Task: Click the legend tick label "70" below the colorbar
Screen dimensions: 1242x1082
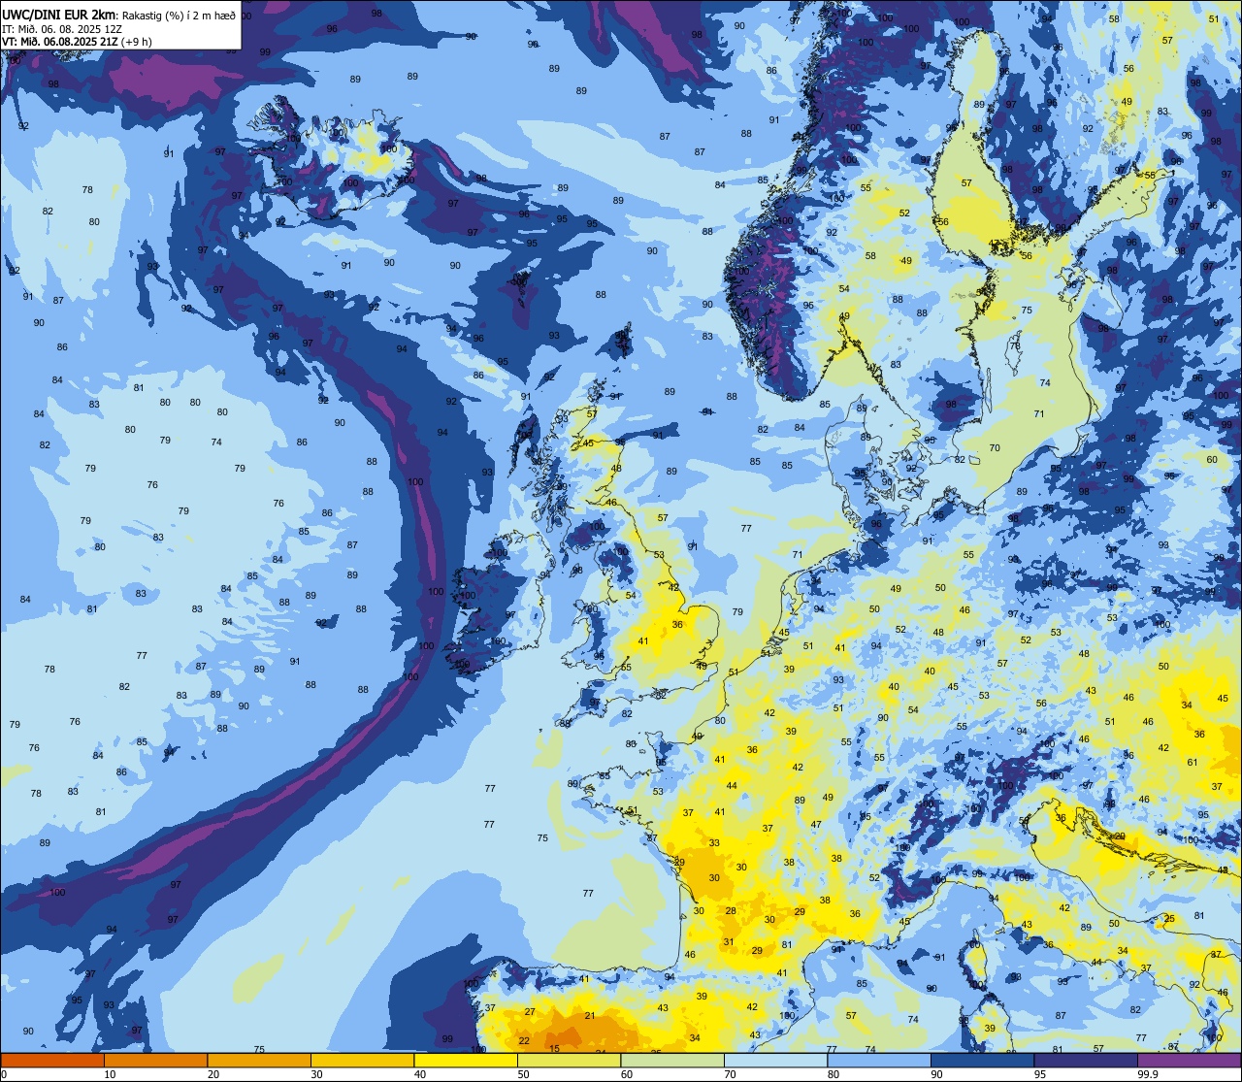Action: click(x=730, y=1074)
